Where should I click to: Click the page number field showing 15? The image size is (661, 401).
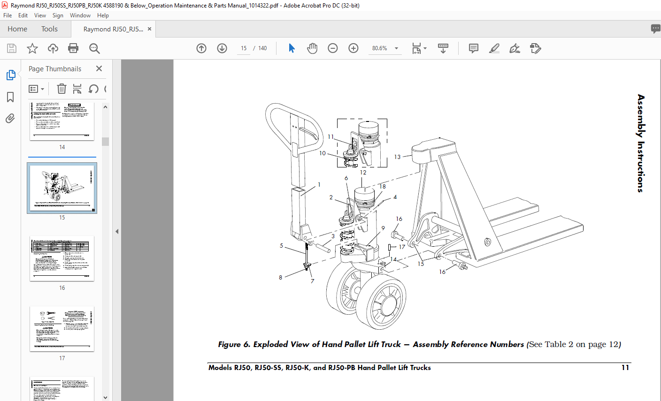pos(244,48)
